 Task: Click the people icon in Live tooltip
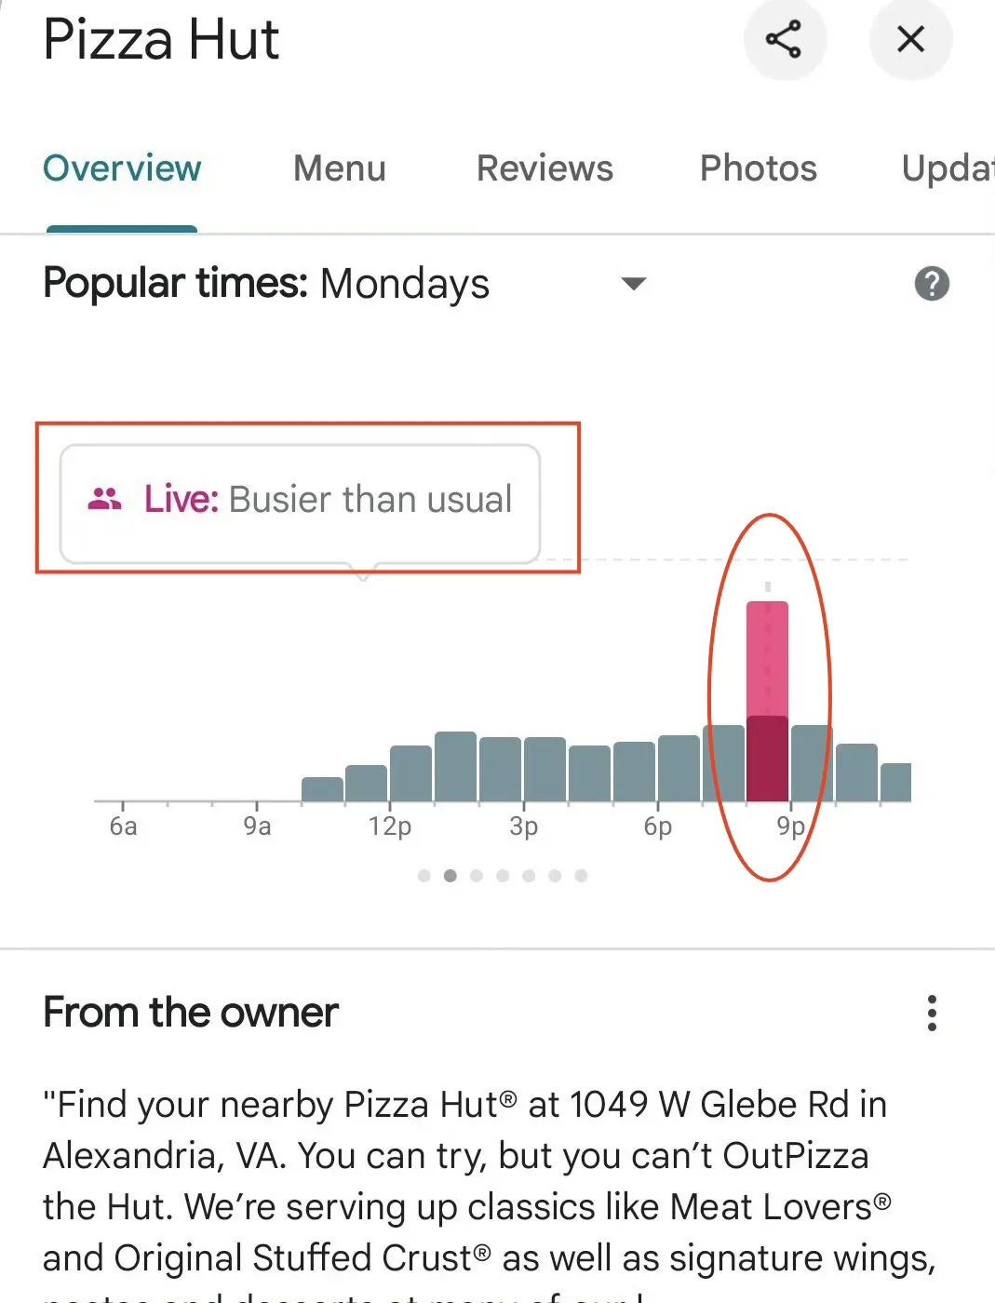[104, 500]
